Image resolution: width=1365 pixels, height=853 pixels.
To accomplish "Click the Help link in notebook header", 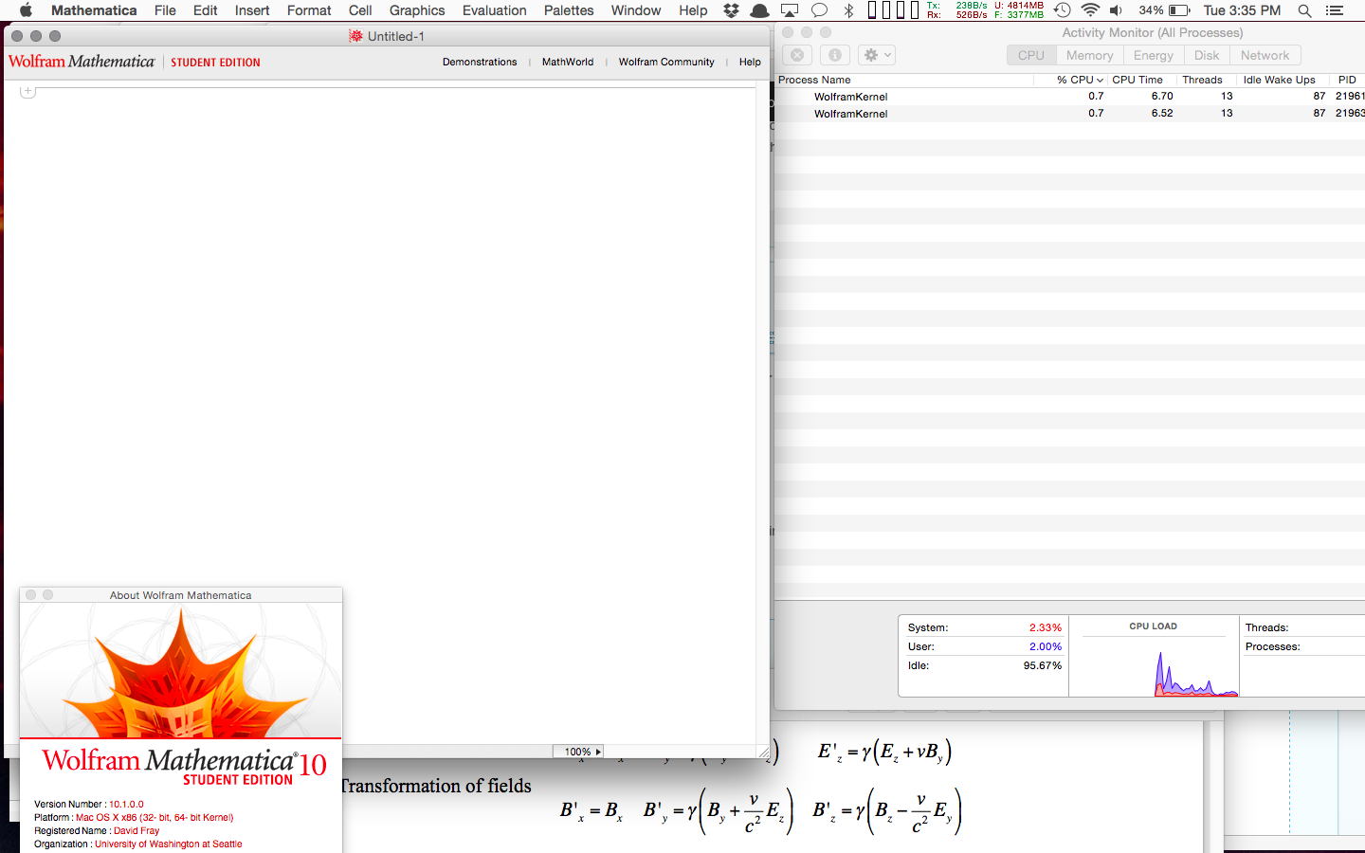I will tap(750, 62).
